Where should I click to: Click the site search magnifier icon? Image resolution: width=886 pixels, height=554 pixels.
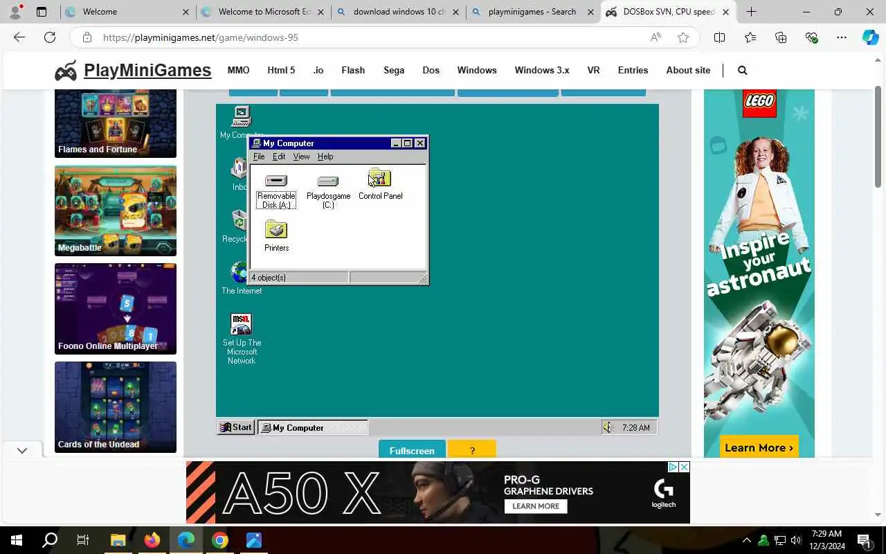[743, 70]
